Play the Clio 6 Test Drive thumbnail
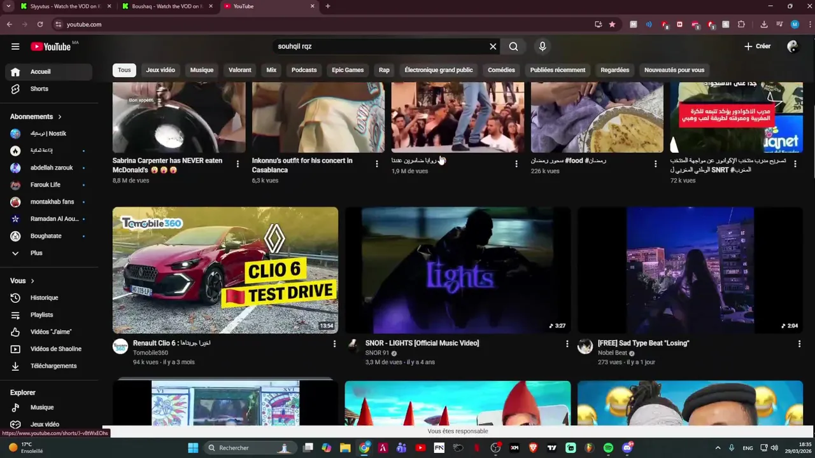The width and height of the screenshot is (815, 458). (225, 270)
